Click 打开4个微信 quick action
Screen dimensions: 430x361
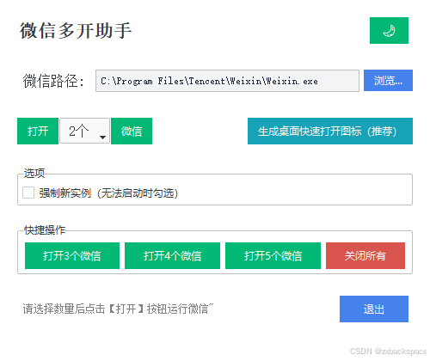[172, 255]
